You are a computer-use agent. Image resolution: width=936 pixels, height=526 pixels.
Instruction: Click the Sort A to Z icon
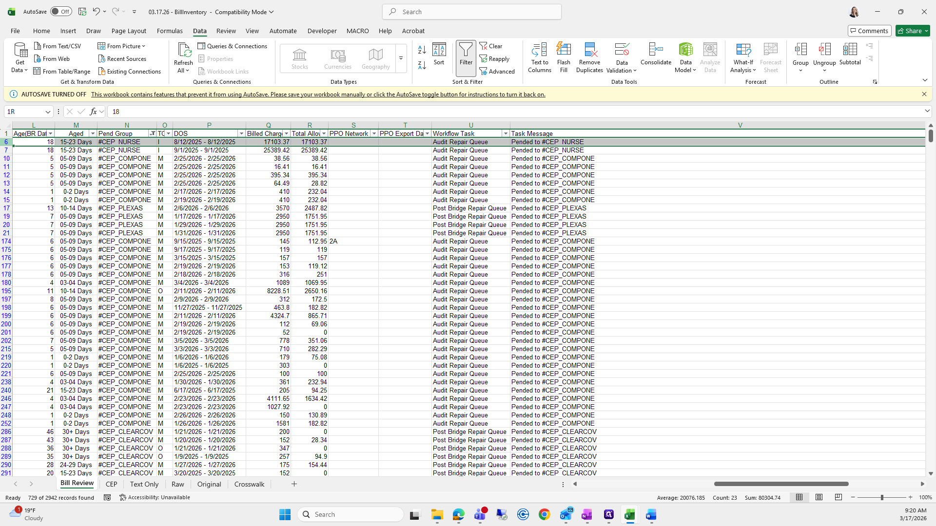[x=422, y=50]
